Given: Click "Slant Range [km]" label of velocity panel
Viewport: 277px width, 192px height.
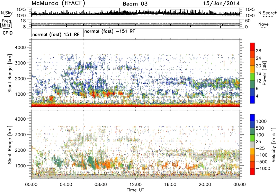Looking at the screenshot, I should (10, 145).
